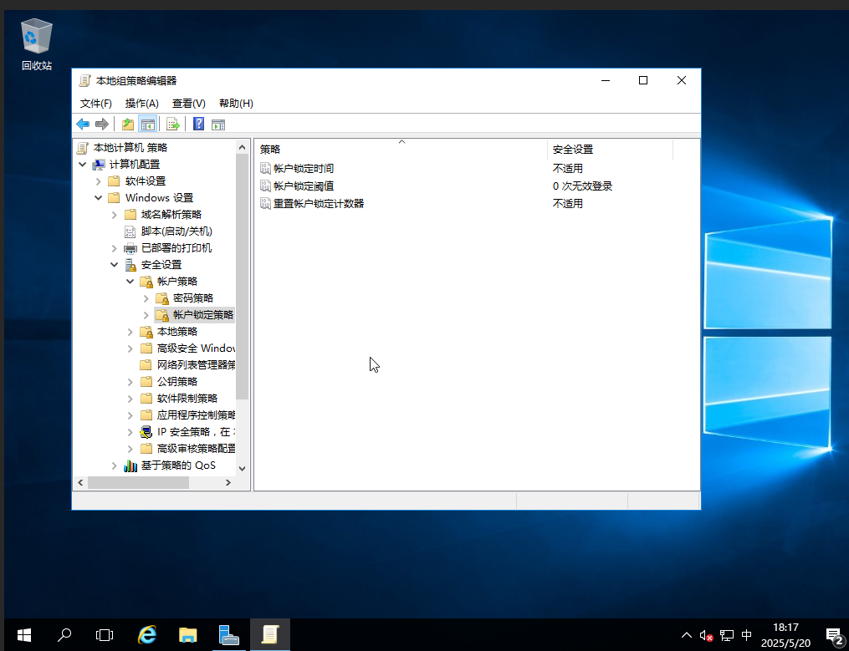This screenshot has height=651, width=849.
Task: Select the 帐户锁定策略 tree label
Action: click(203, 315)
